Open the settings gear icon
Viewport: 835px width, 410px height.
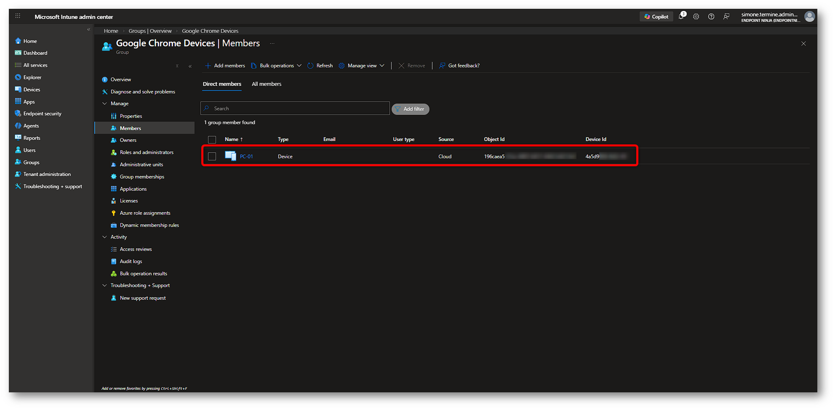tap(696, 17)
